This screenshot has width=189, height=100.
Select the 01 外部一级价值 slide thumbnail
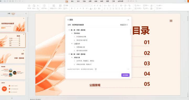point(13,56)
